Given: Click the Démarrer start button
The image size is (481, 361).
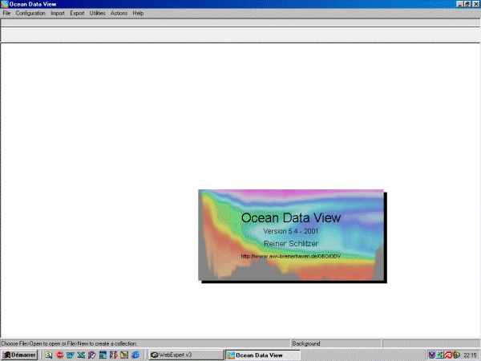Looking at the screenshot, I should [19, 355].
